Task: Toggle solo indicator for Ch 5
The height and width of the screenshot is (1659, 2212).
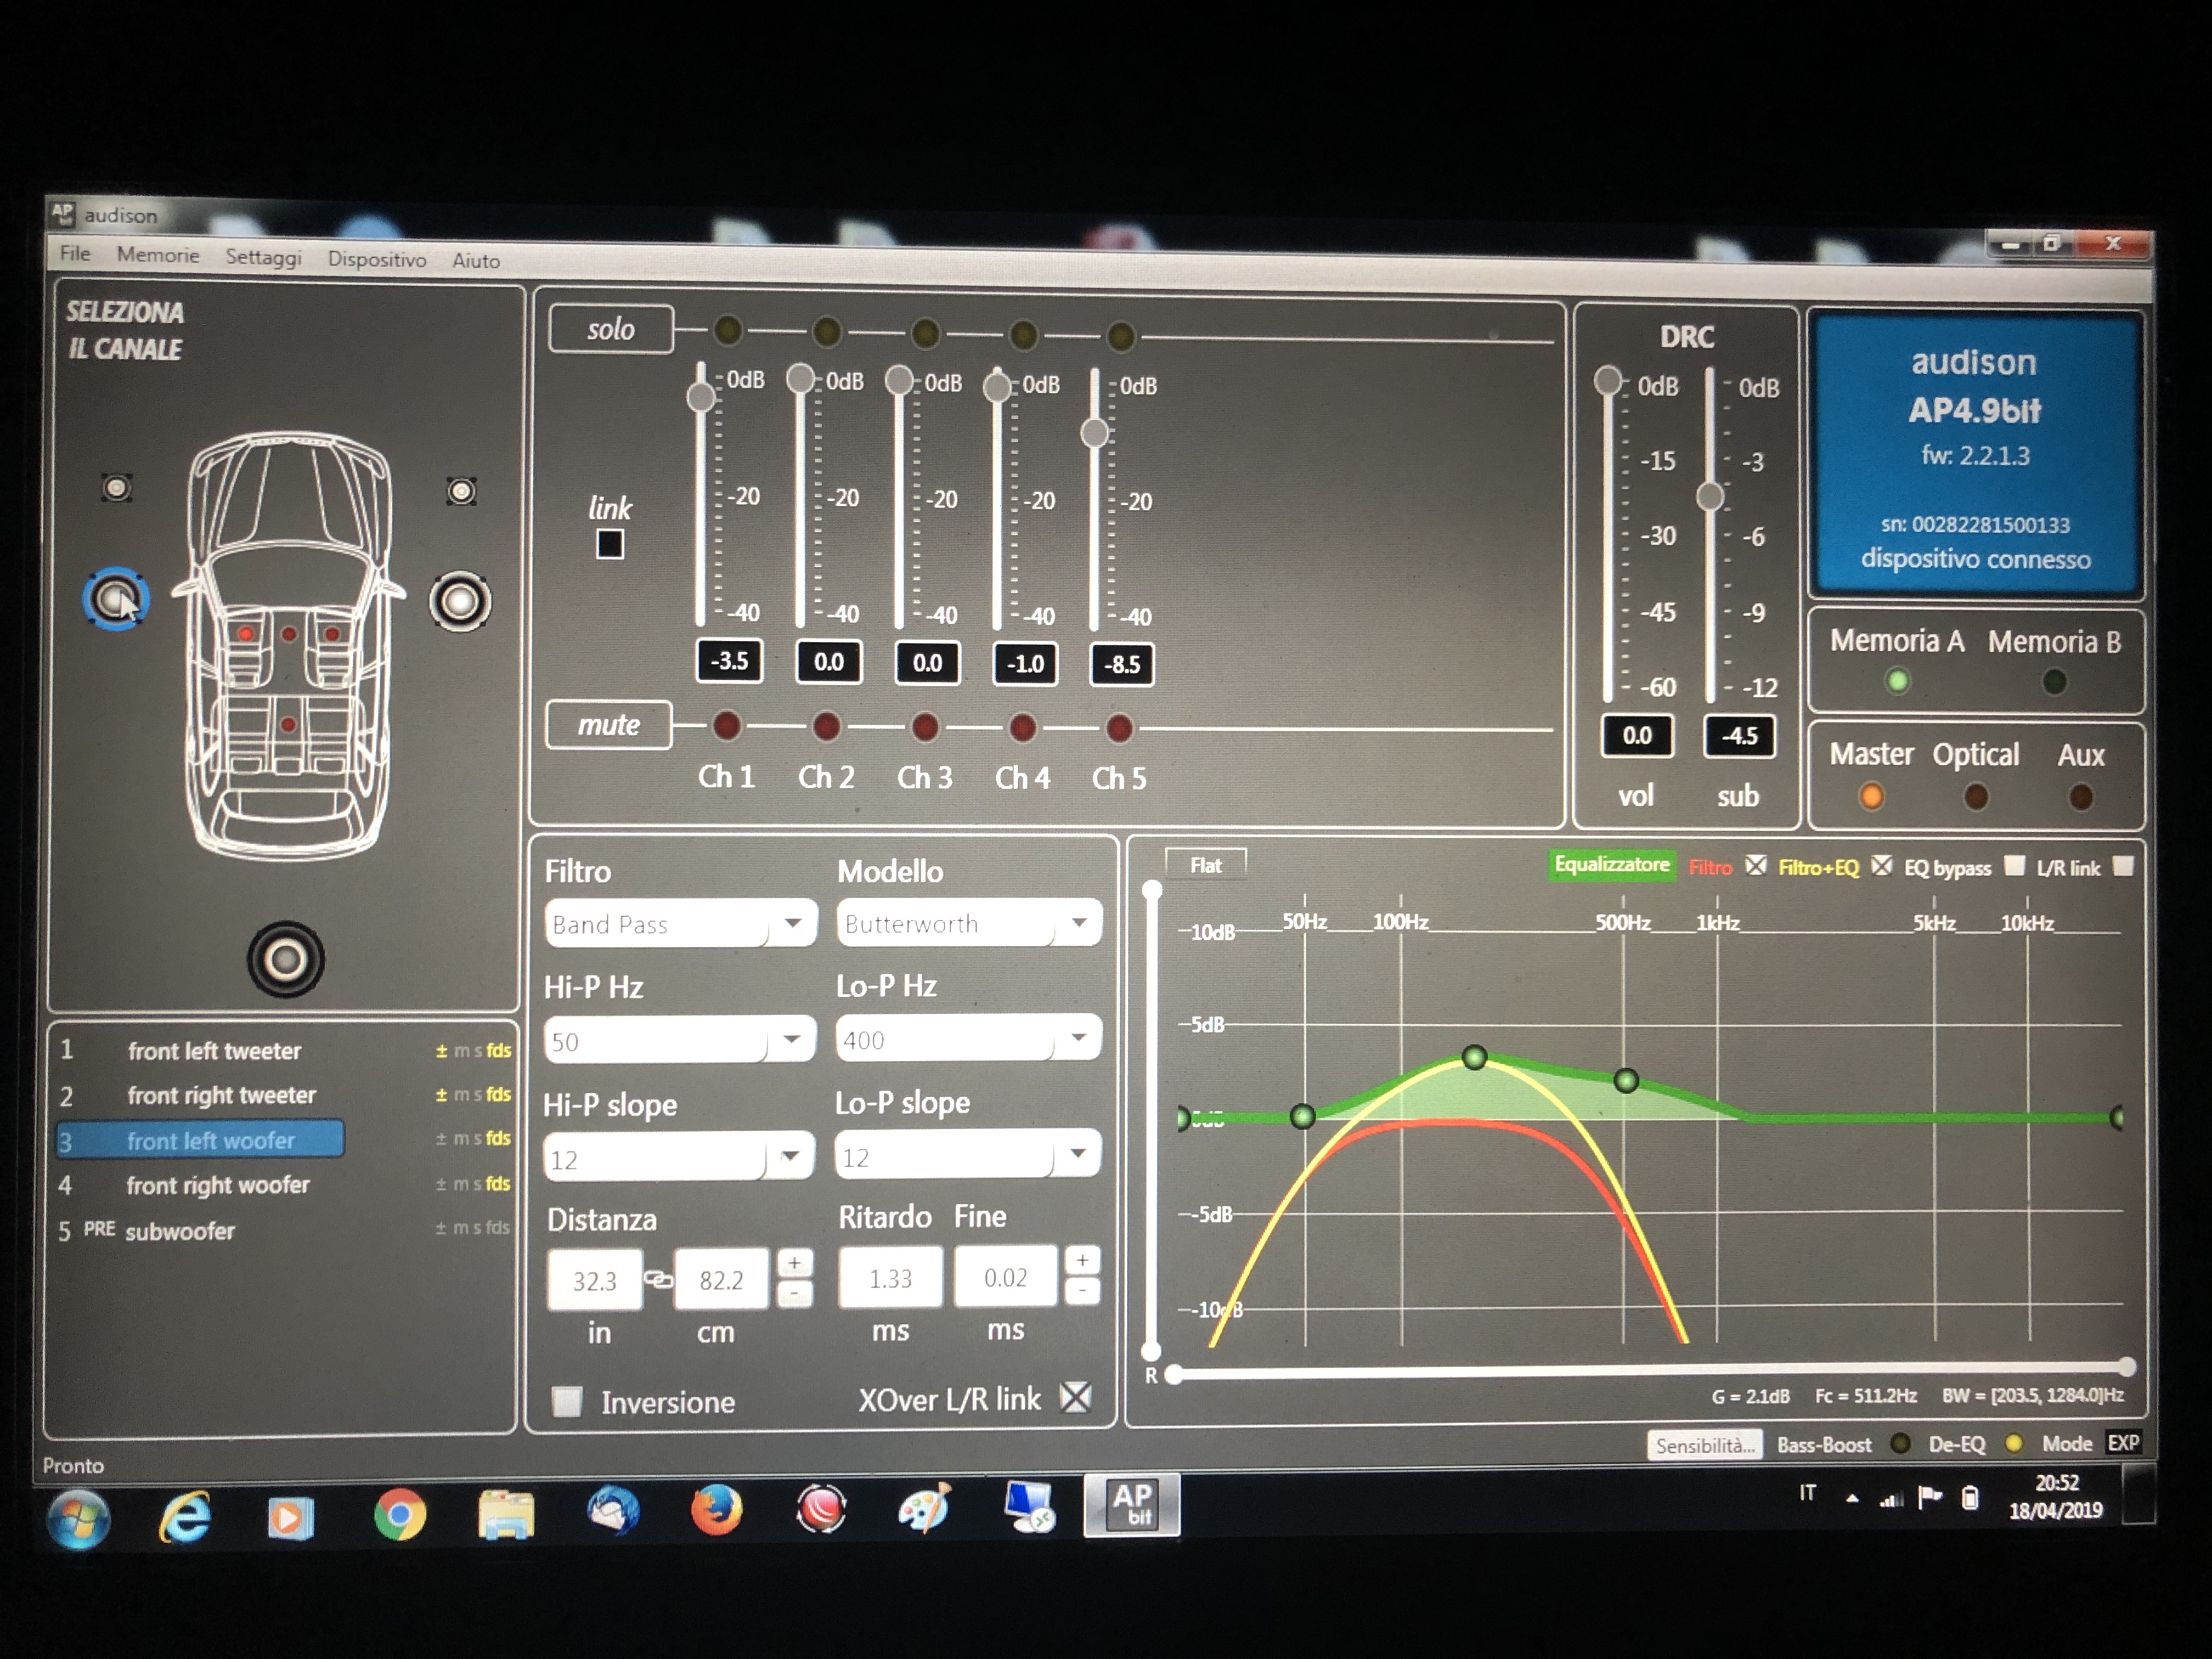Action: click(x=1121, y=336)
